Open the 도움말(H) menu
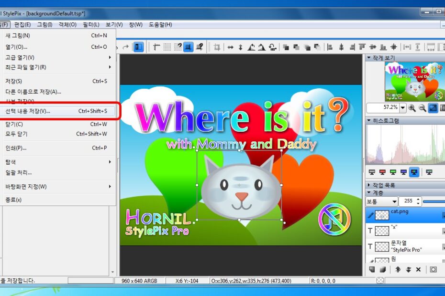Viewport: 445px width, 296px height. click(x=160, y=25)
